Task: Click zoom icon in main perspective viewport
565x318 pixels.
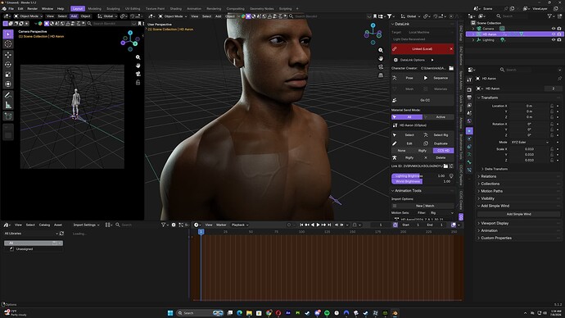Action: tap(381, 51)
